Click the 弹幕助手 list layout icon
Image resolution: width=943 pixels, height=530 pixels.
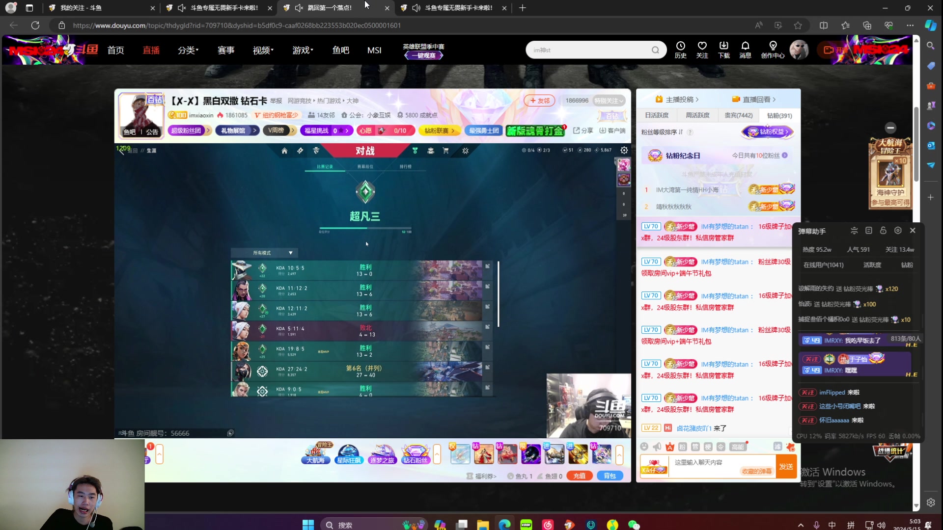[868, 231]
